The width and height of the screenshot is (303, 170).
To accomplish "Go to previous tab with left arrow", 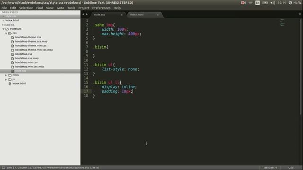I will pos(83,14).
